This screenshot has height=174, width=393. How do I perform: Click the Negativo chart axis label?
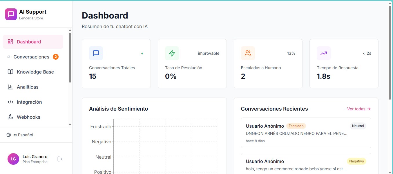pyautogui.click(x=102, y=142)
